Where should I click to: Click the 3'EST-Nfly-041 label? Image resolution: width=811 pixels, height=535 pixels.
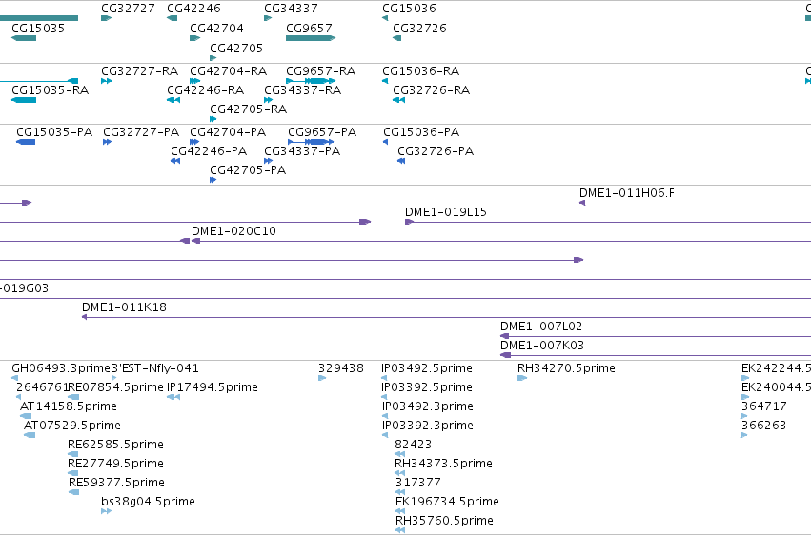[x=155, y=368]
